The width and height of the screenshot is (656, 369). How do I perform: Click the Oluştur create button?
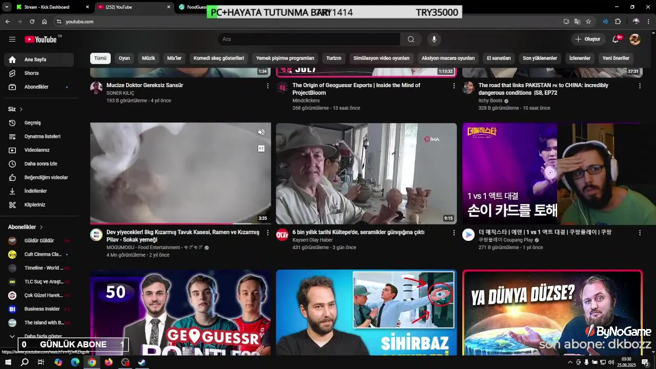click(588, 39)
